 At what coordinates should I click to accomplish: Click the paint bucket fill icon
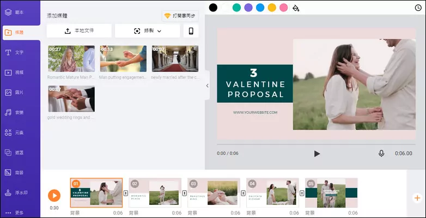coord(296,8)
